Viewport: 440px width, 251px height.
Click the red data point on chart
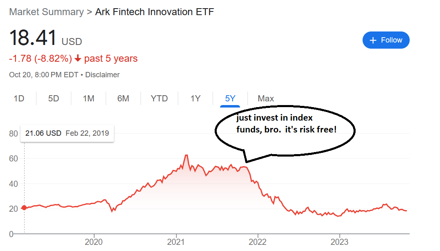pos(24,208)
